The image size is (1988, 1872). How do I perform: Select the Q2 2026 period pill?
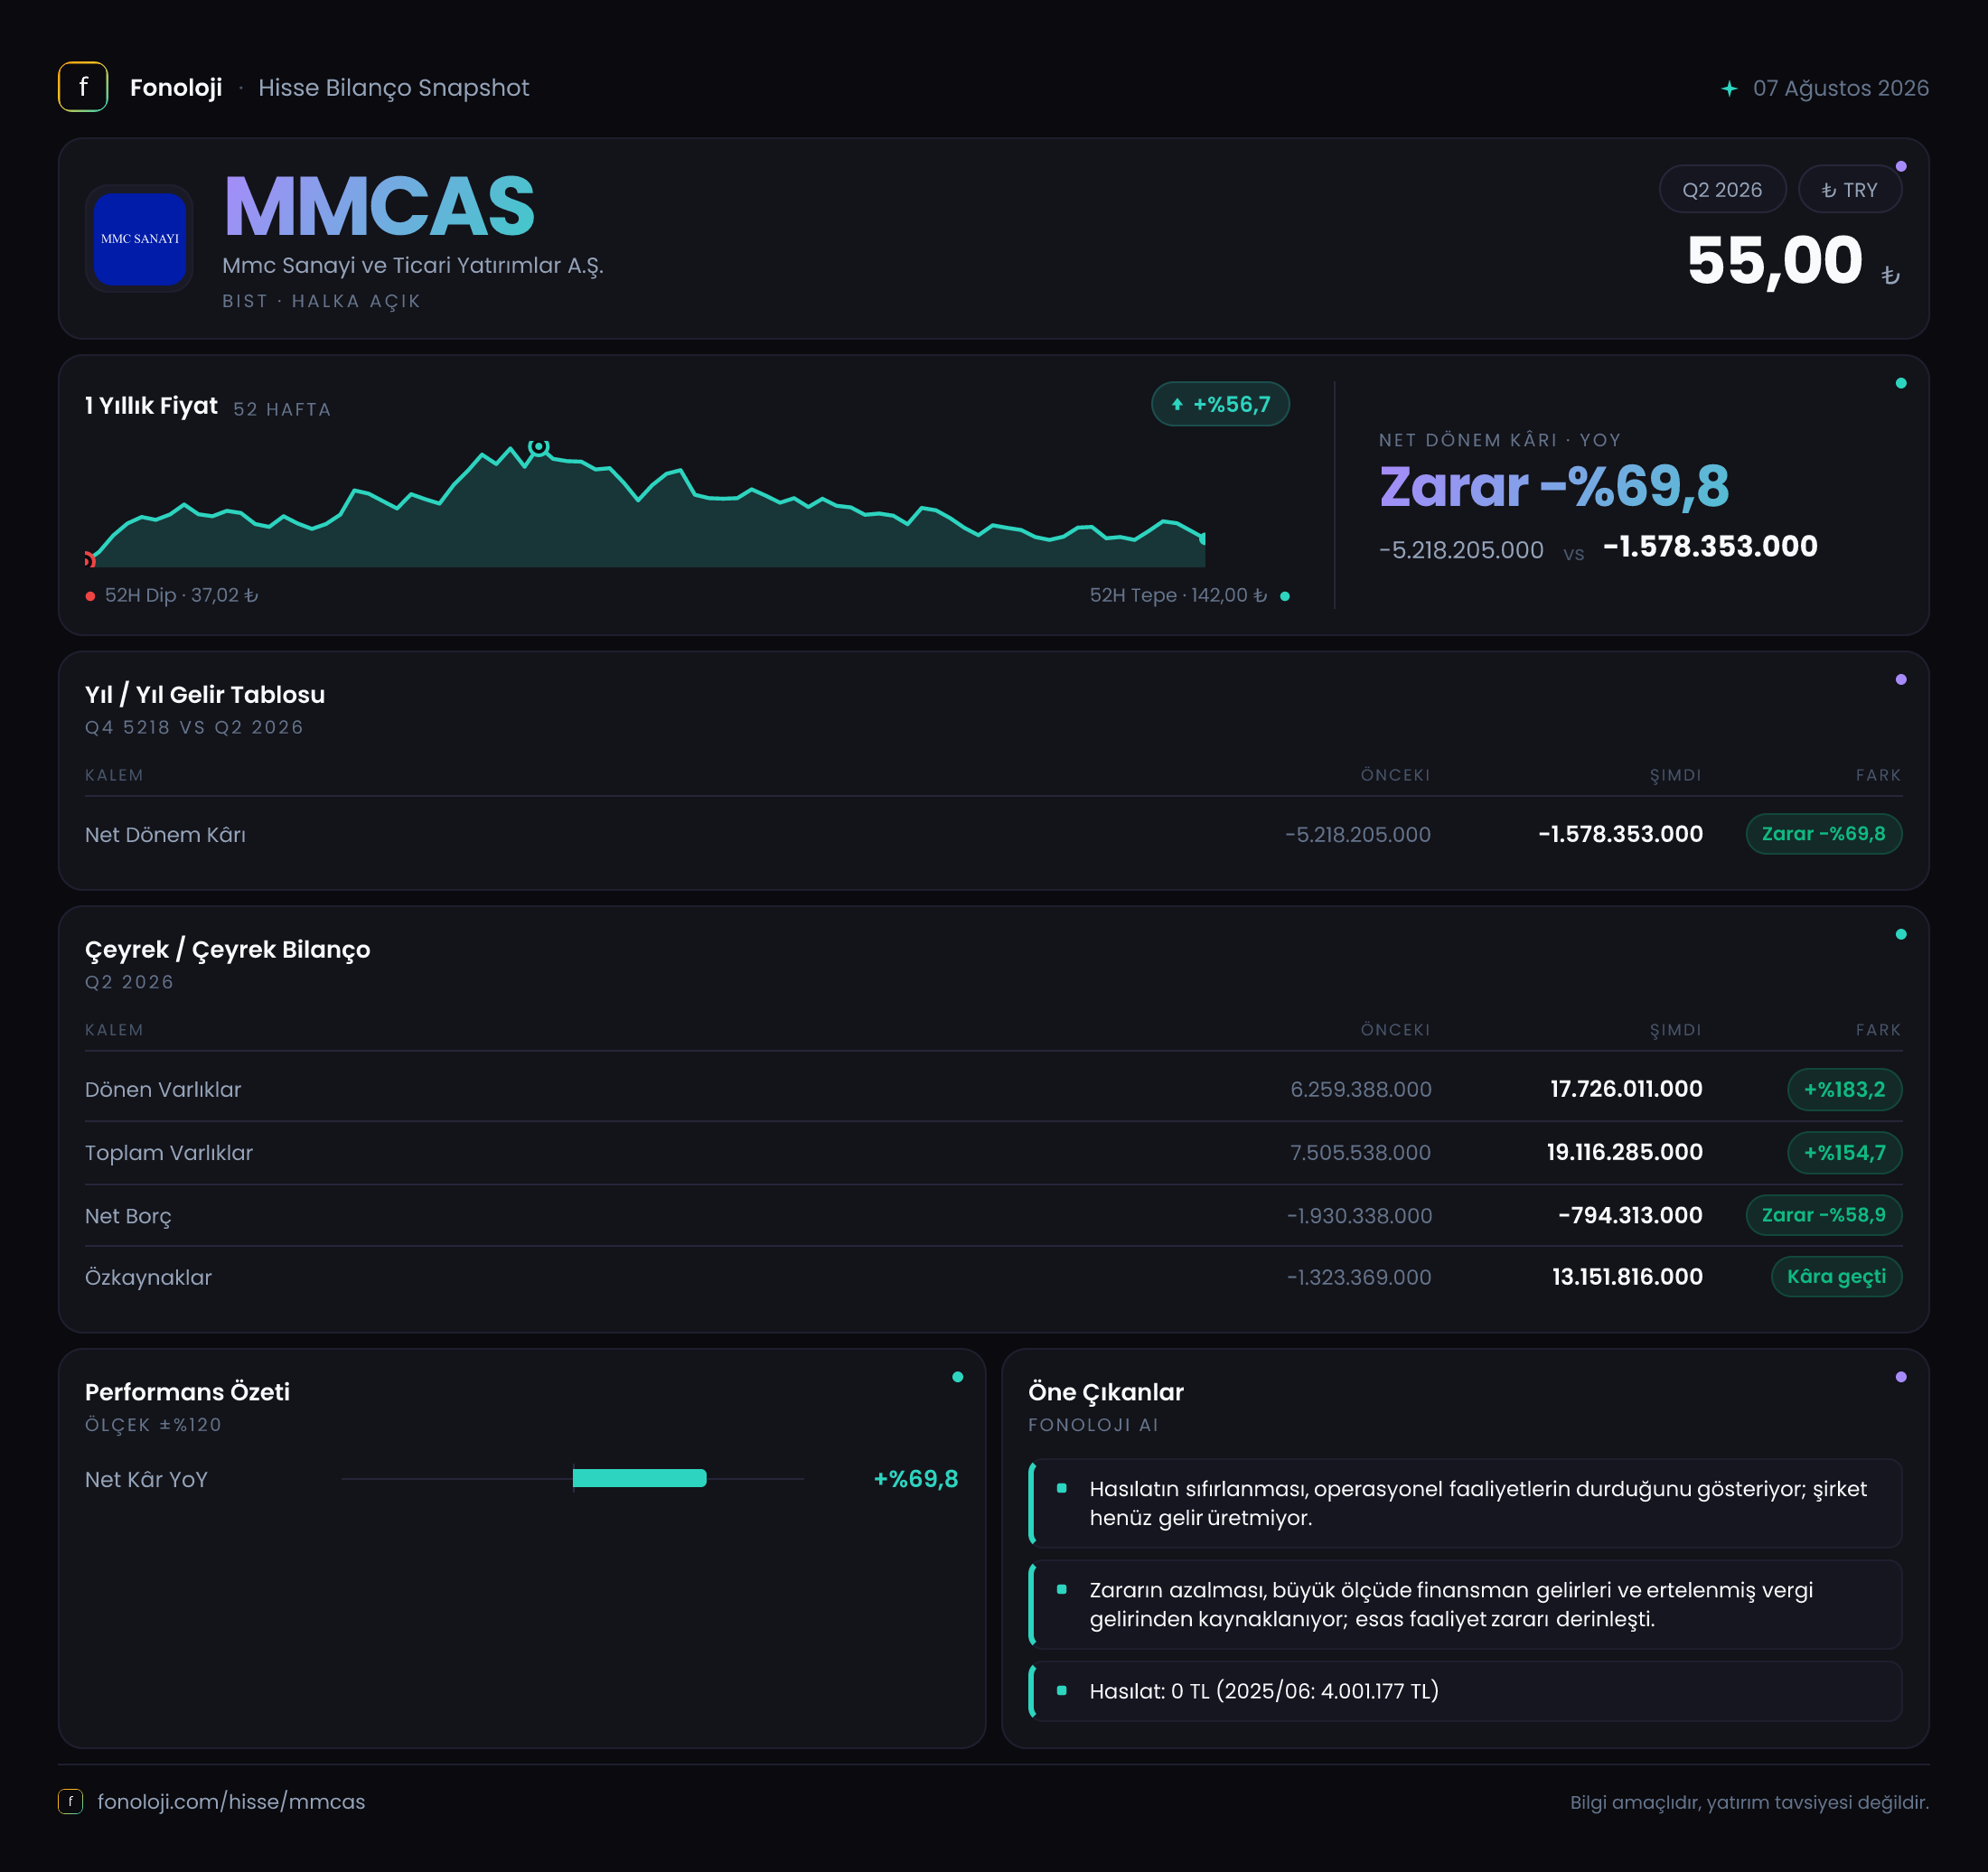pos(1722,189)
